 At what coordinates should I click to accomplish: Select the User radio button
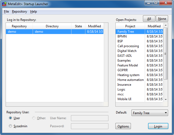coord(10,118)
